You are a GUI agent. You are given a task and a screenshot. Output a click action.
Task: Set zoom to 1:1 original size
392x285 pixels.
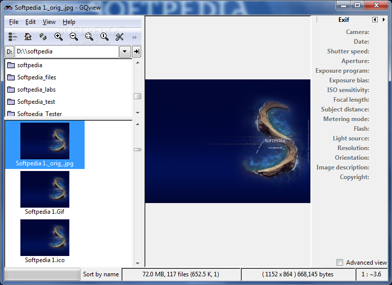(104, 37)
